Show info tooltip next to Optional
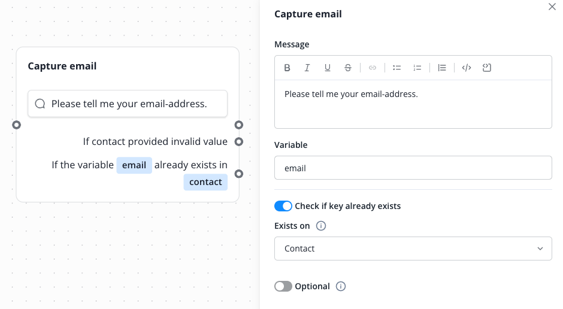The image size is (563, 309). point(341,286)
